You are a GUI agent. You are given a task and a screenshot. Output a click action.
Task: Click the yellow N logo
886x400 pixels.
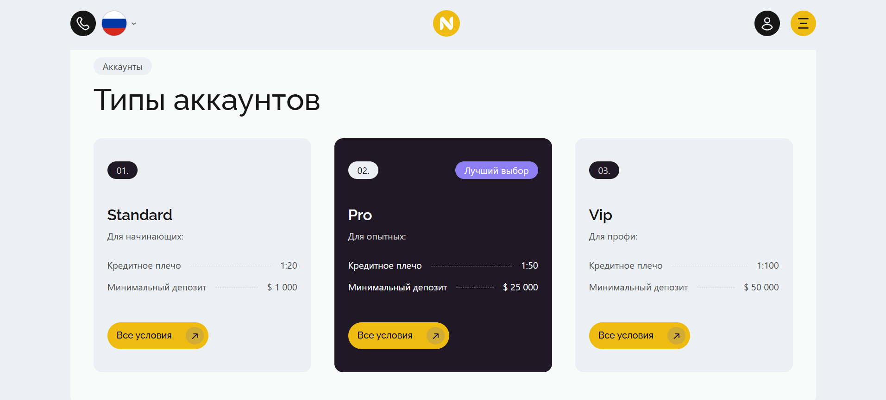446,23
